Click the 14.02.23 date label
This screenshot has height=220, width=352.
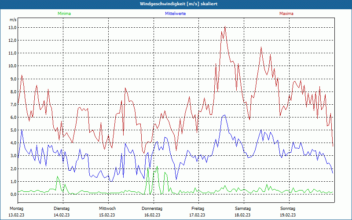(x=62, y=215)
